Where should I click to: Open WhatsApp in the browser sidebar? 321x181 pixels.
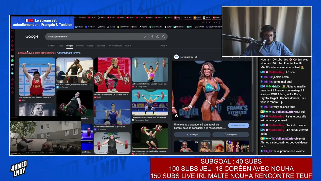[x=12, y=60]
